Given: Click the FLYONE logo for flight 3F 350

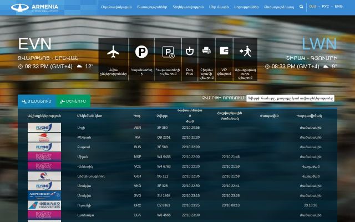Looking at the screenshot, I should pyautogui.click(x=44, y=128).
